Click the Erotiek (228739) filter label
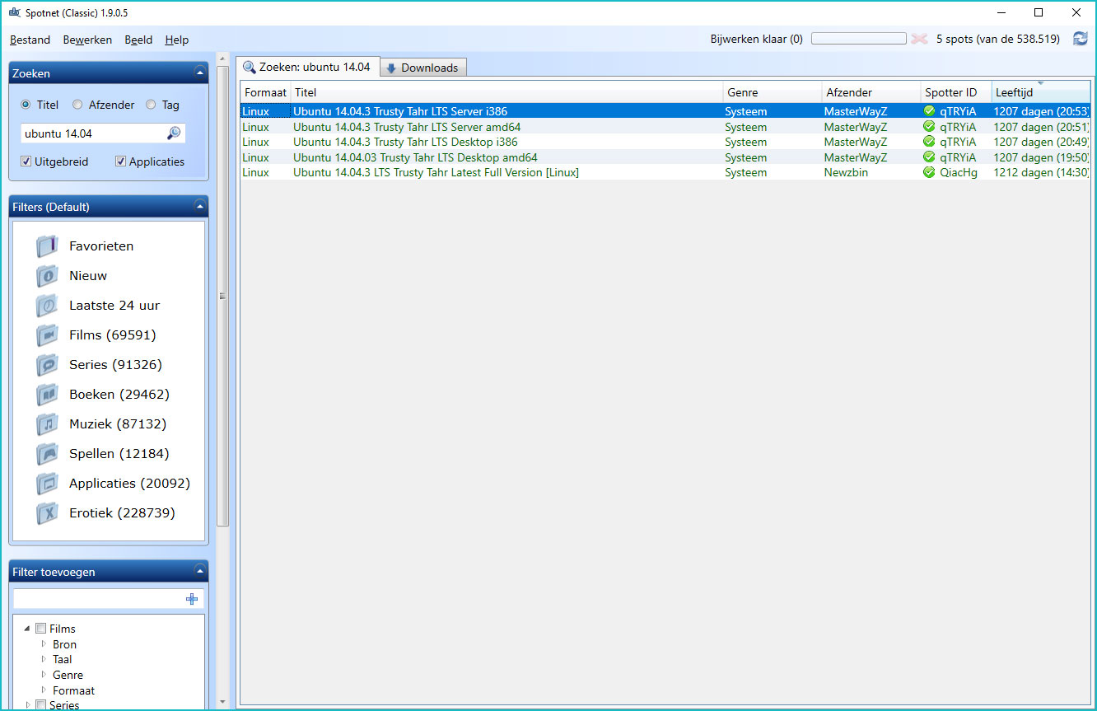This screenshot has height=711, width=1097. tap(122, 513)
